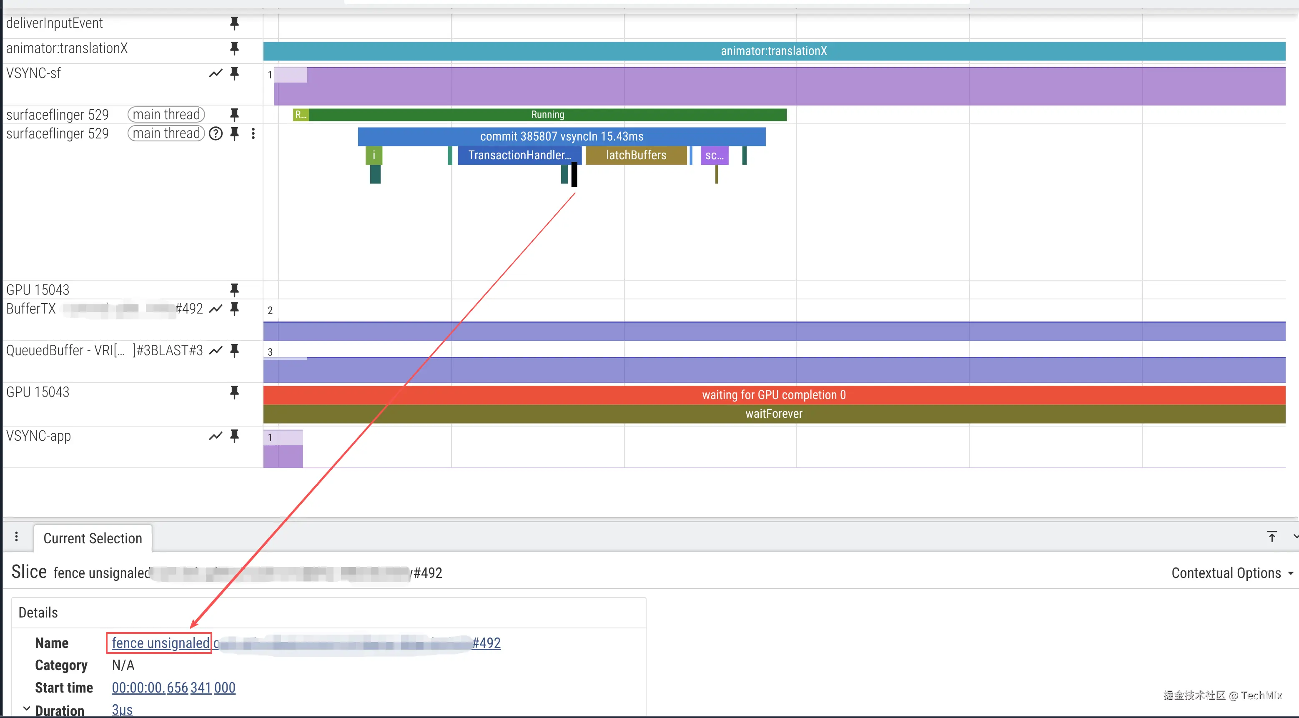Pin the deliverInputEvent track
Viewport: 1299px width, 718px height.
point(234,23)
